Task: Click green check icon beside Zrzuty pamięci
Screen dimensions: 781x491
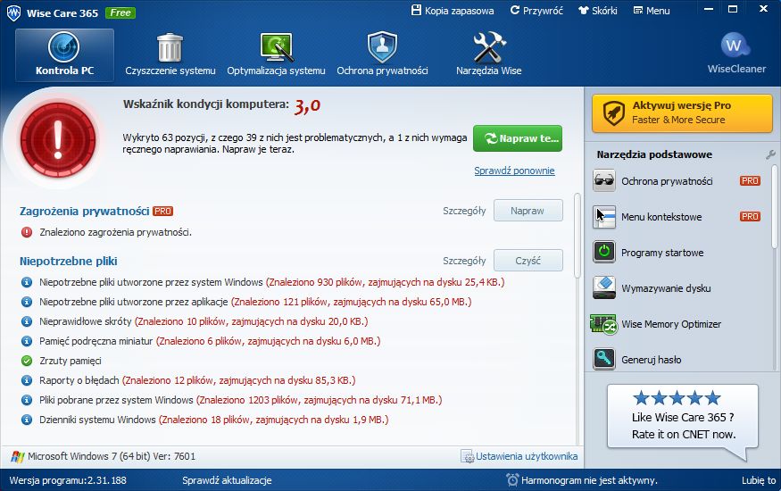Action: pos(27,361)
